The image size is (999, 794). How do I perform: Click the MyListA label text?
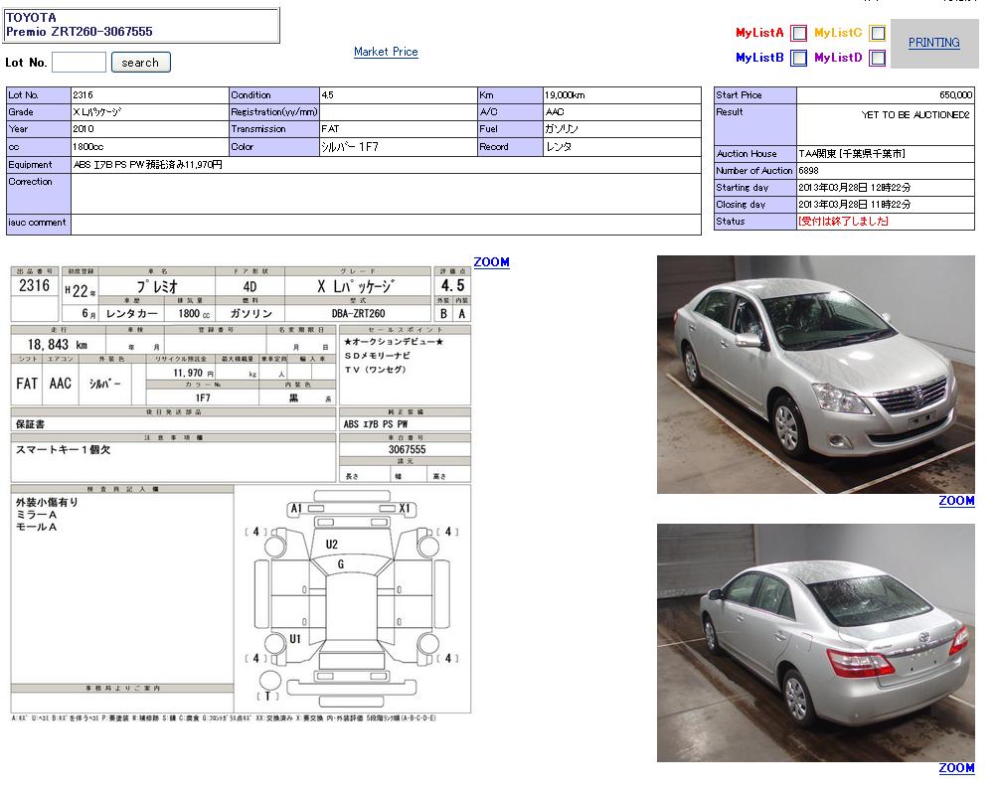click(x=759, y=33)
